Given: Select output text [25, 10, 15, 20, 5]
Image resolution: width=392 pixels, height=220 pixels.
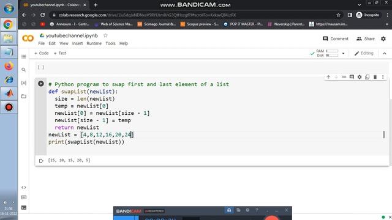Looking at the screenshot, I should [69, 160].
